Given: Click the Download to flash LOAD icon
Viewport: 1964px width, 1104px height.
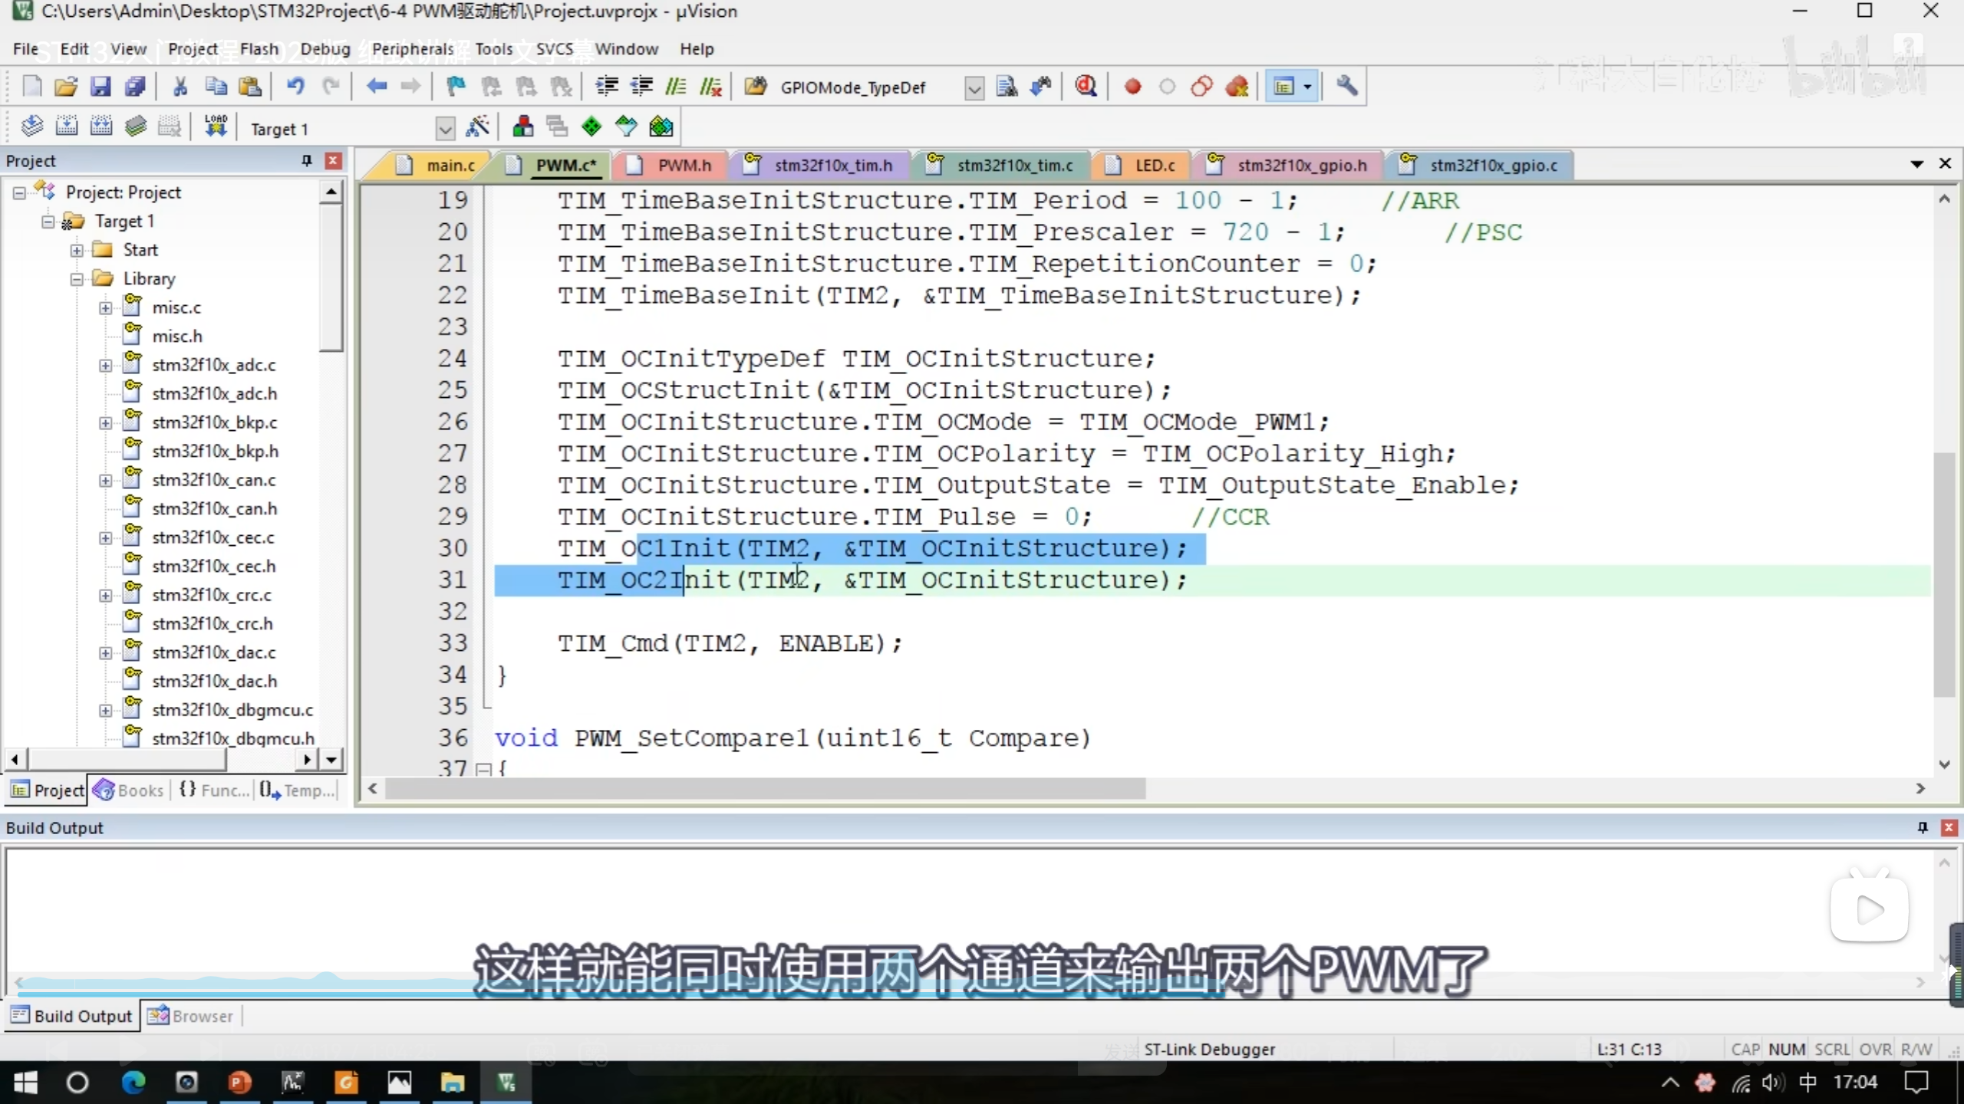Looking at the screenshot, I should click(216, 127).
